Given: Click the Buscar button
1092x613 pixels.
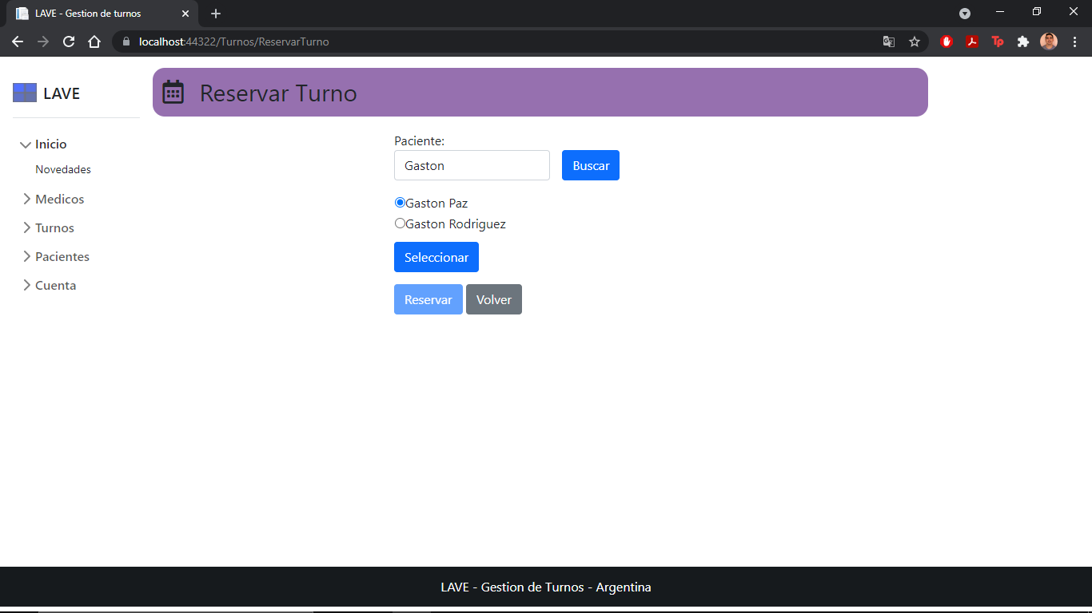Looking at the screenshot, I should pyautogui.click(x=591, y=165).
